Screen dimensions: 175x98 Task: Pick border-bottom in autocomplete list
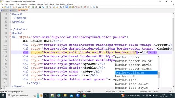136,57
